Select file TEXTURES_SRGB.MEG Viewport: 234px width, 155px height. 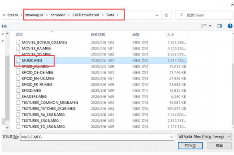point(40,121)
